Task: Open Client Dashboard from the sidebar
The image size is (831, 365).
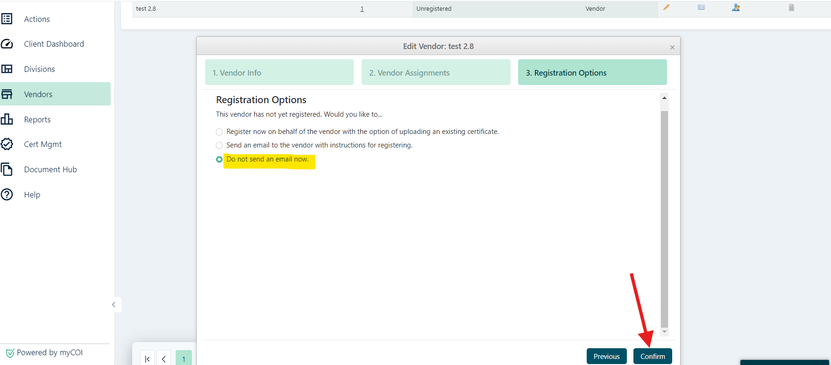Action: tap(54, 44)
